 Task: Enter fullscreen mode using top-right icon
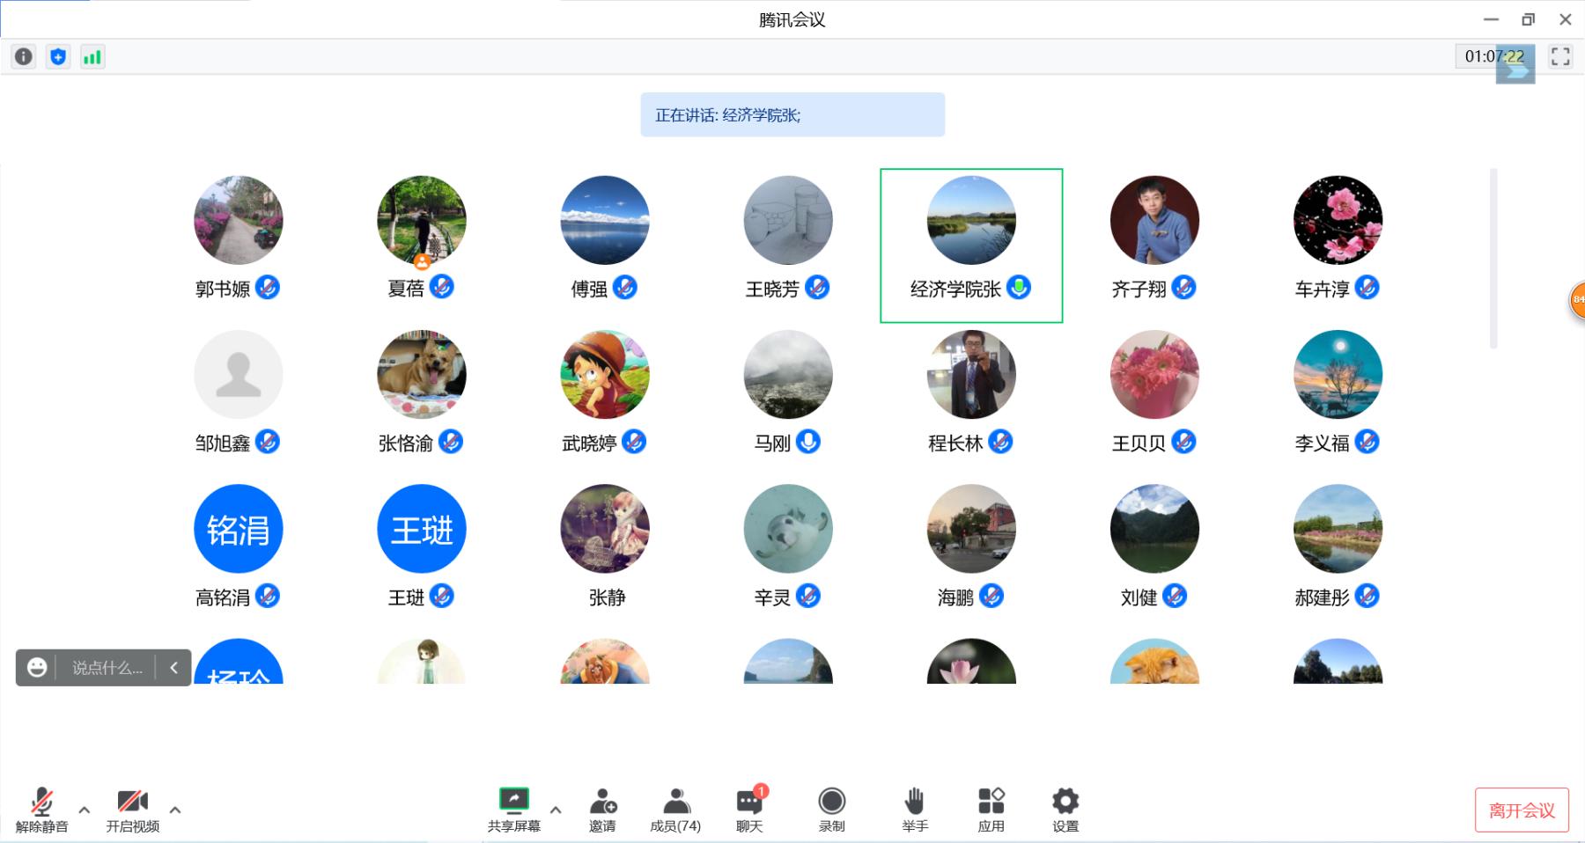click(1560, 57)
